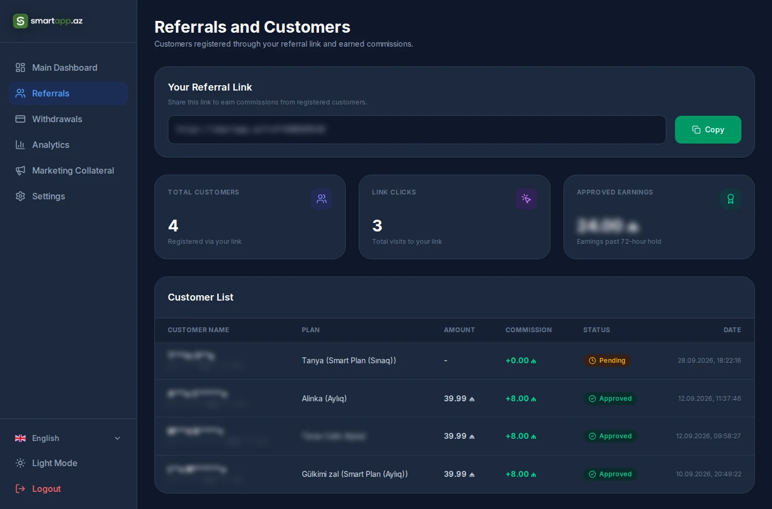The image size is (772, 509).
Task: Click the date 28.09.2026, 18:22:16
Action: pos(709,361)
